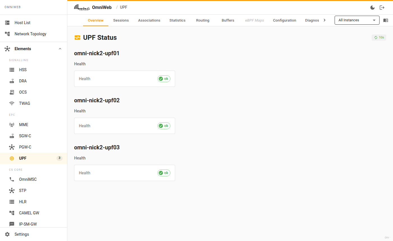The image size is (393, 241).
Task: Collapse the Elements section chevron
Action: click(60, 49)
